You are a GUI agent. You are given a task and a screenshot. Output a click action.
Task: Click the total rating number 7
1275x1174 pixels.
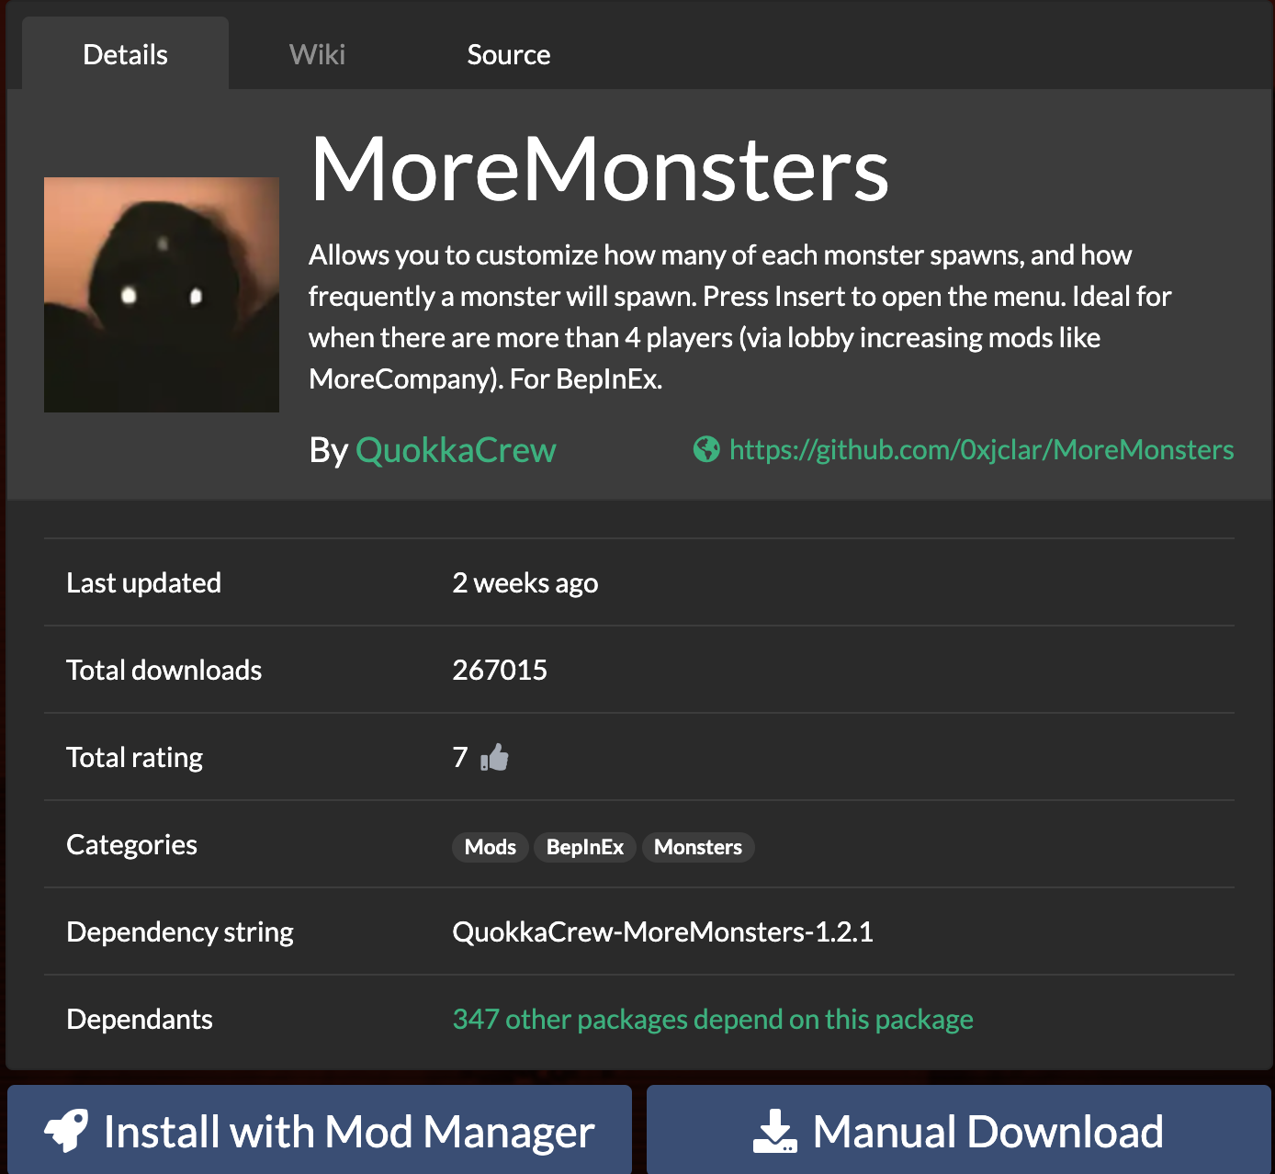[x=460, y=757]
